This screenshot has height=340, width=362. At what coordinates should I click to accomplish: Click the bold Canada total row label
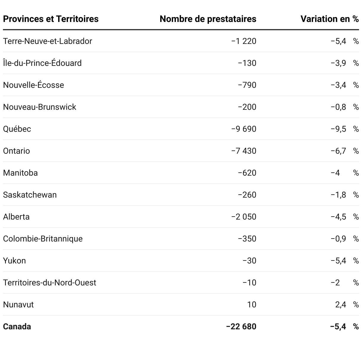click(17, 326)
